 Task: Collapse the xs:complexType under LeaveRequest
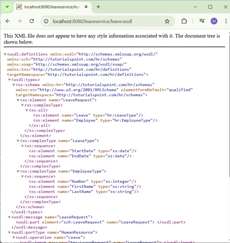pyautogui.click(x=22, y=105)
